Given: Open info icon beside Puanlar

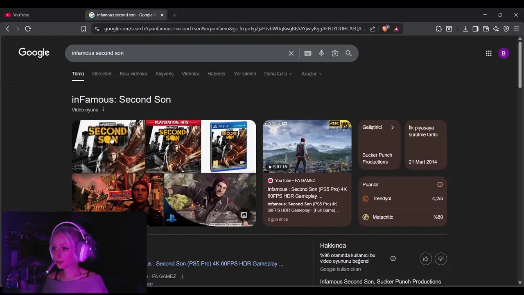Looking at the screenshot, I should (x=440, y=184).
